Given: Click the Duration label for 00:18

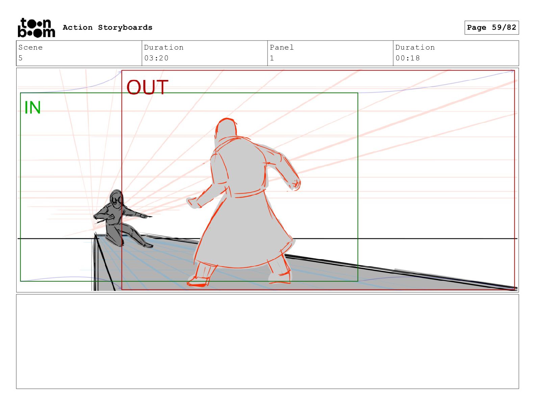Looking at the screenshot, I should (415, 47).
